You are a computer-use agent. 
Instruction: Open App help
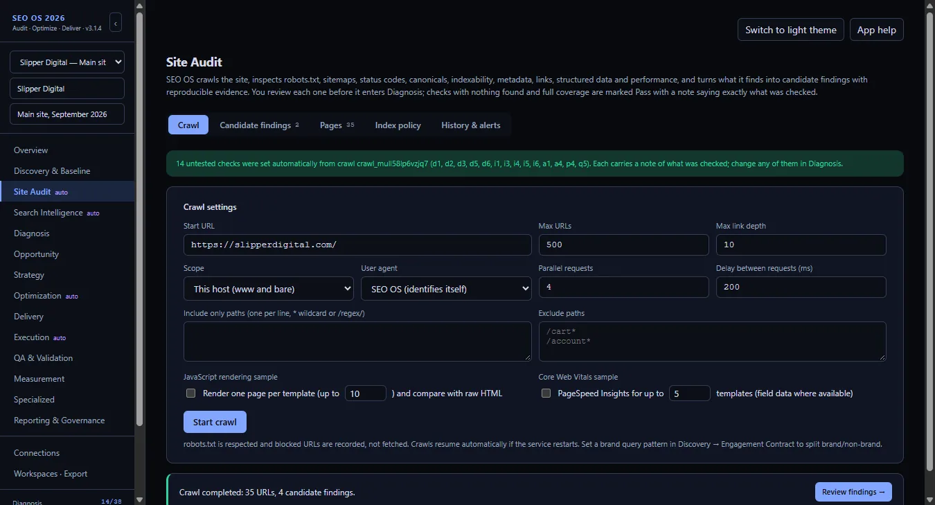click(877, 30)
